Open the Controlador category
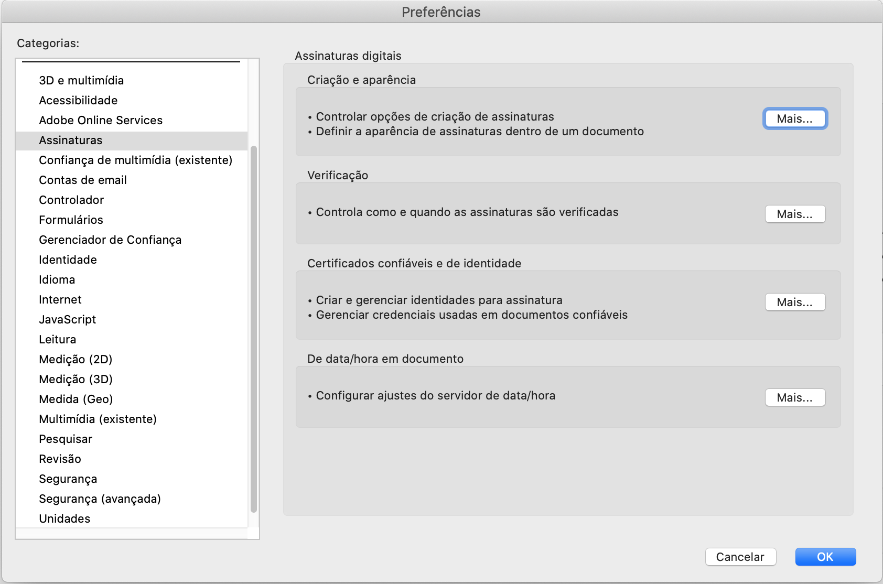This screenshot has height=584, width=883. click(x=132, y=200)
